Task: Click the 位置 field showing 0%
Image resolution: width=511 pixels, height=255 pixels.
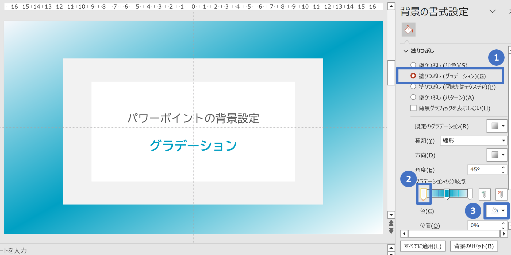Action: (x=484, y=225)
